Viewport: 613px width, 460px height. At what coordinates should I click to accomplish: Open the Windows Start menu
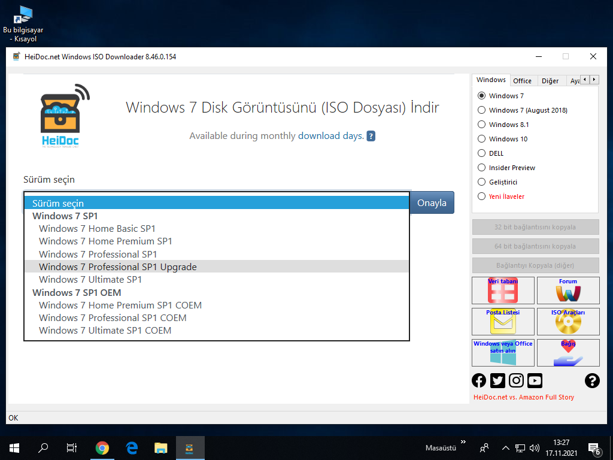(x=14, y=448)
